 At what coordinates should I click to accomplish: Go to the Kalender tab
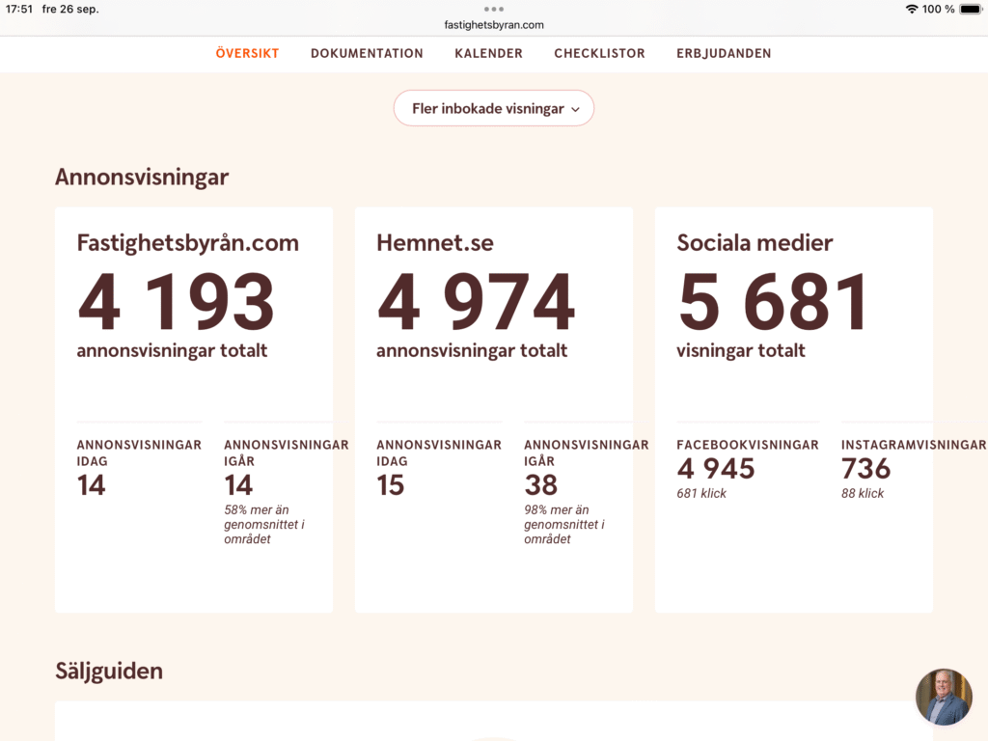click(488, 53)
